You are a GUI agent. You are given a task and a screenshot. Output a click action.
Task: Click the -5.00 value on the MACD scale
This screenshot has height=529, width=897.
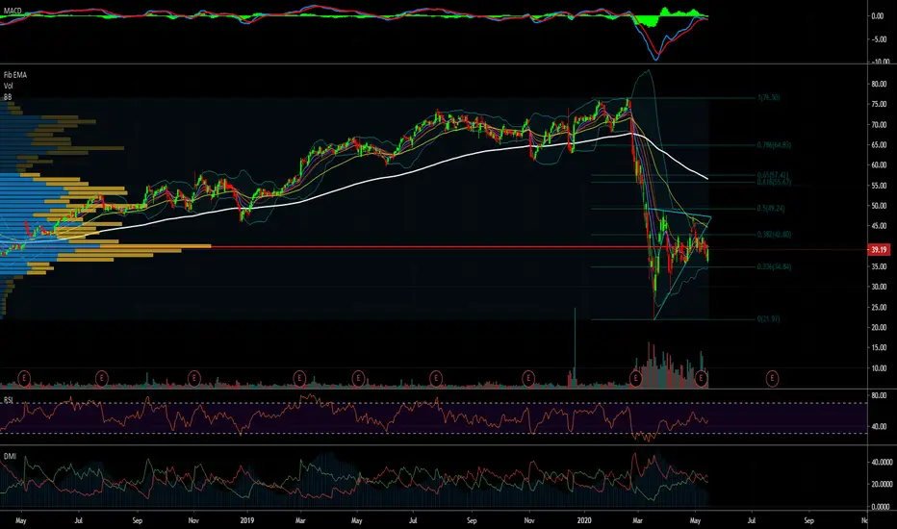[x=878, y=39]
